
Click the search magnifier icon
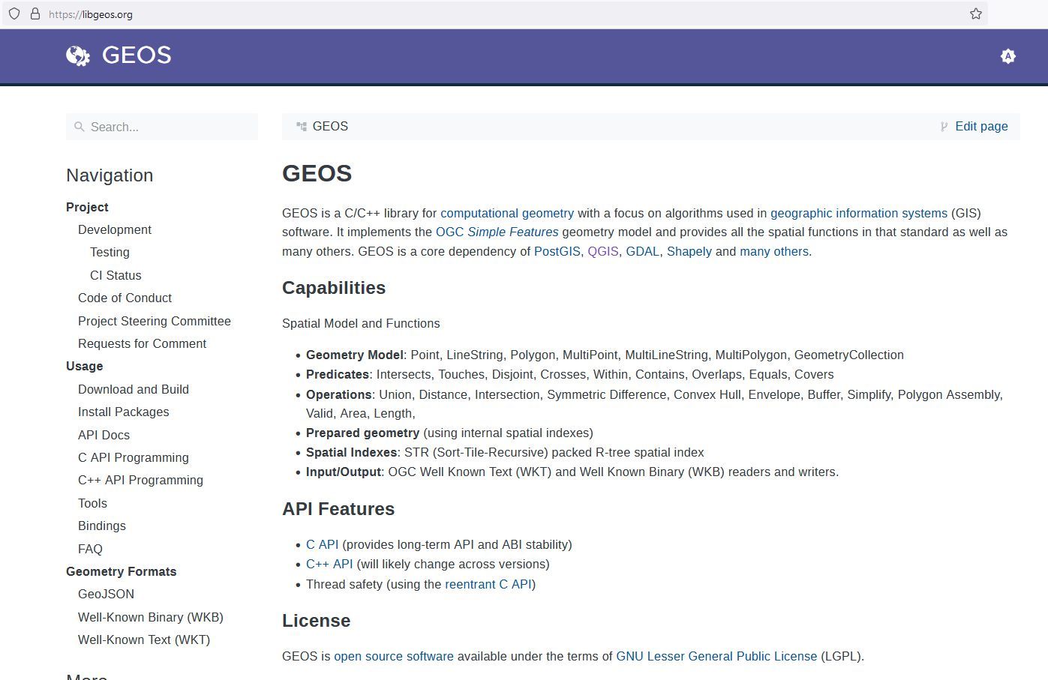[x=79, y=127]
